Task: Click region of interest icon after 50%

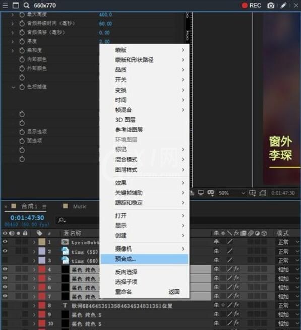Action: point(252,193)
